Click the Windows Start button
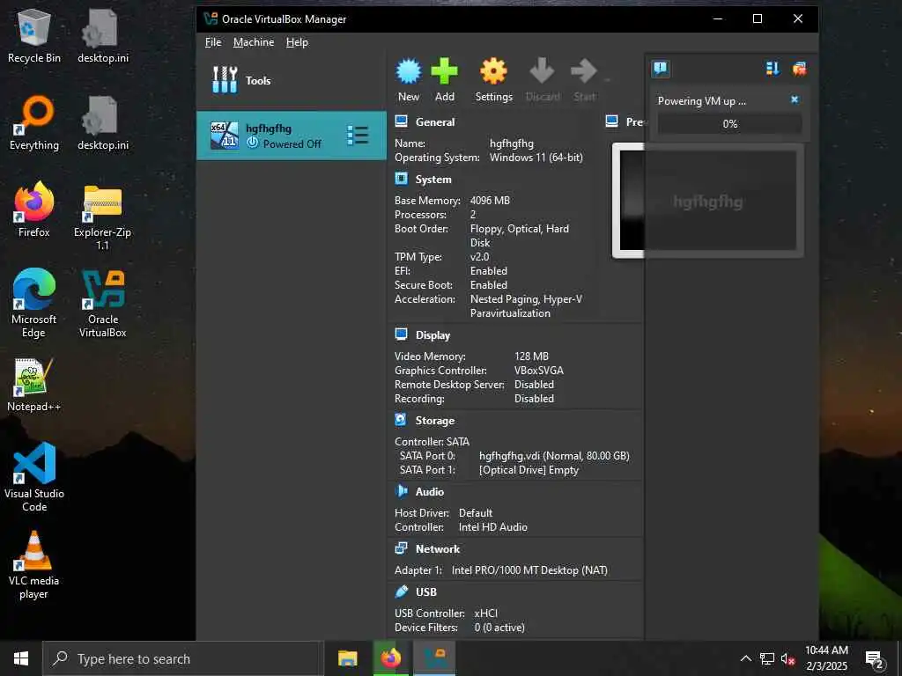Viewport: 902px width, 676px height. tap(21, 658)
